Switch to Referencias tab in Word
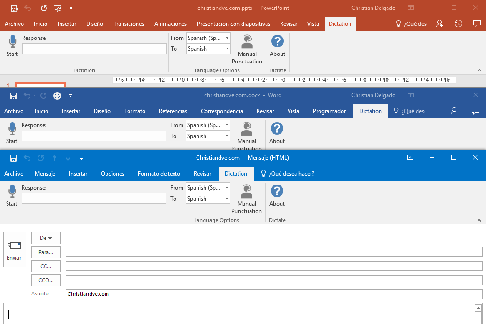 tap(173, 111)
